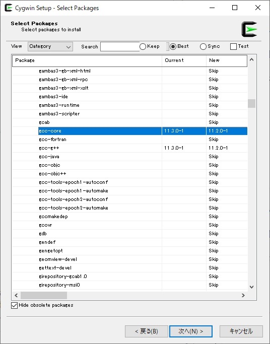270x344 pixels.
Task: Click the large Cygwin logo at top right
Action: 249,29
